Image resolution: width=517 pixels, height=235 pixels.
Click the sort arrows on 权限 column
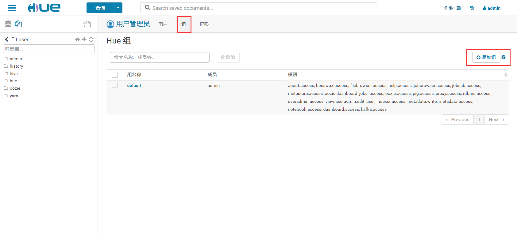click(506, 75)
